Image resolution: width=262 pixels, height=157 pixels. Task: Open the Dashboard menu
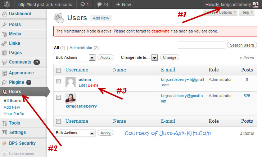click(20, 14)
